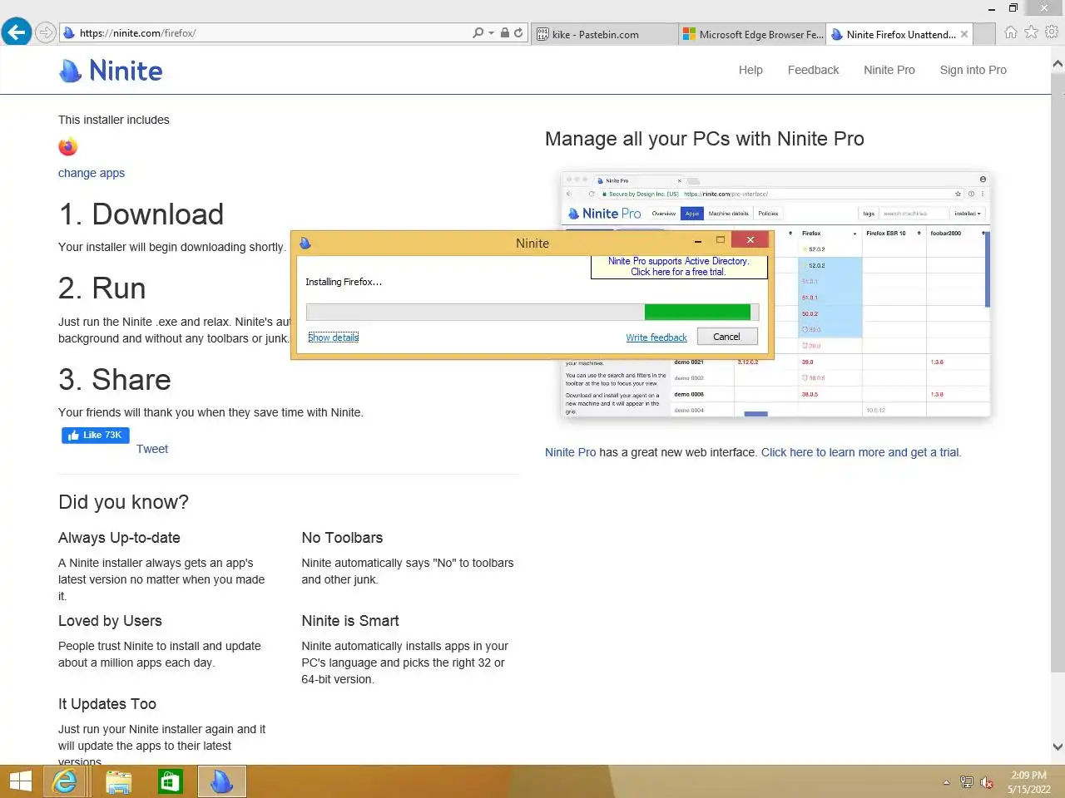Image resolution: width=1065 pixels, height=798 pixels.
Task: Close the Ninite Firefox Unattended tab
Action: click(964, 34)
